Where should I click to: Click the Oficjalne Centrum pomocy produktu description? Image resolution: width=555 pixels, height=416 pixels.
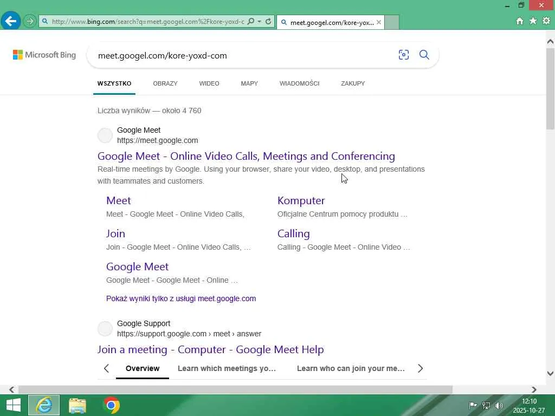(x=343, y=214)
